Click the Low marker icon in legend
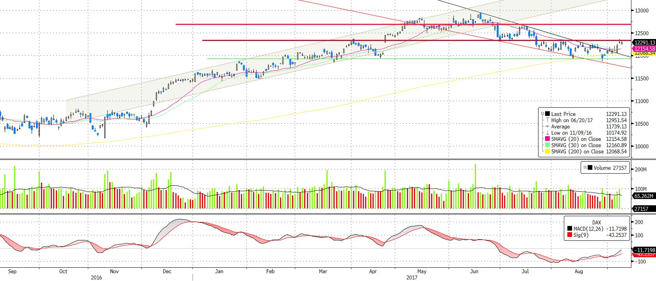Image resolution: width=656 pixels, height=281 pixels. point(547,133)
